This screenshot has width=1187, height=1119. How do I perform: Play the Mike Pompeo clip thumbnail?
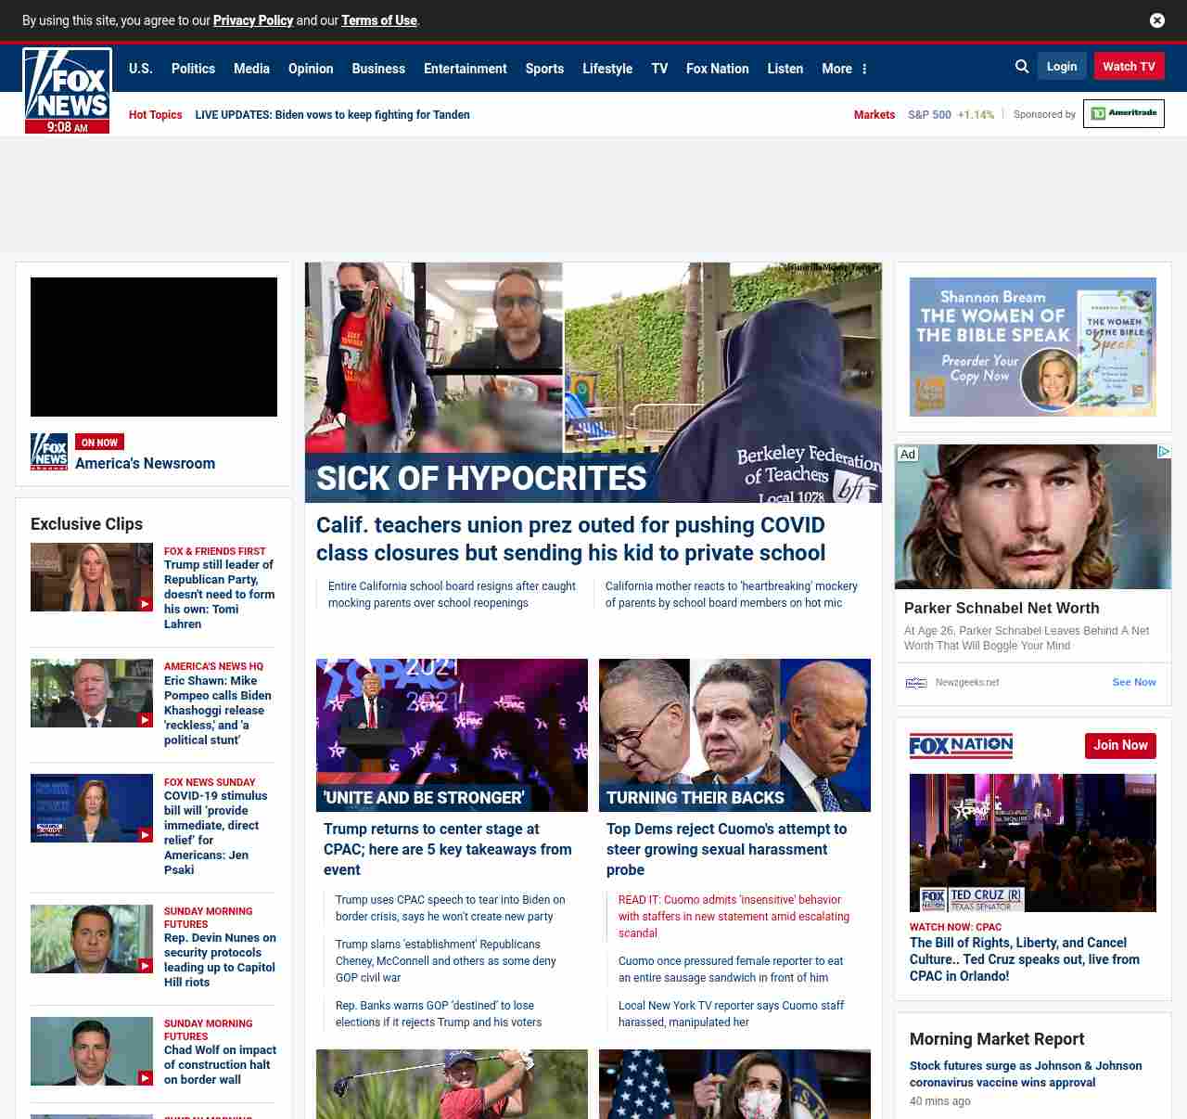click(x=92, y=693)
